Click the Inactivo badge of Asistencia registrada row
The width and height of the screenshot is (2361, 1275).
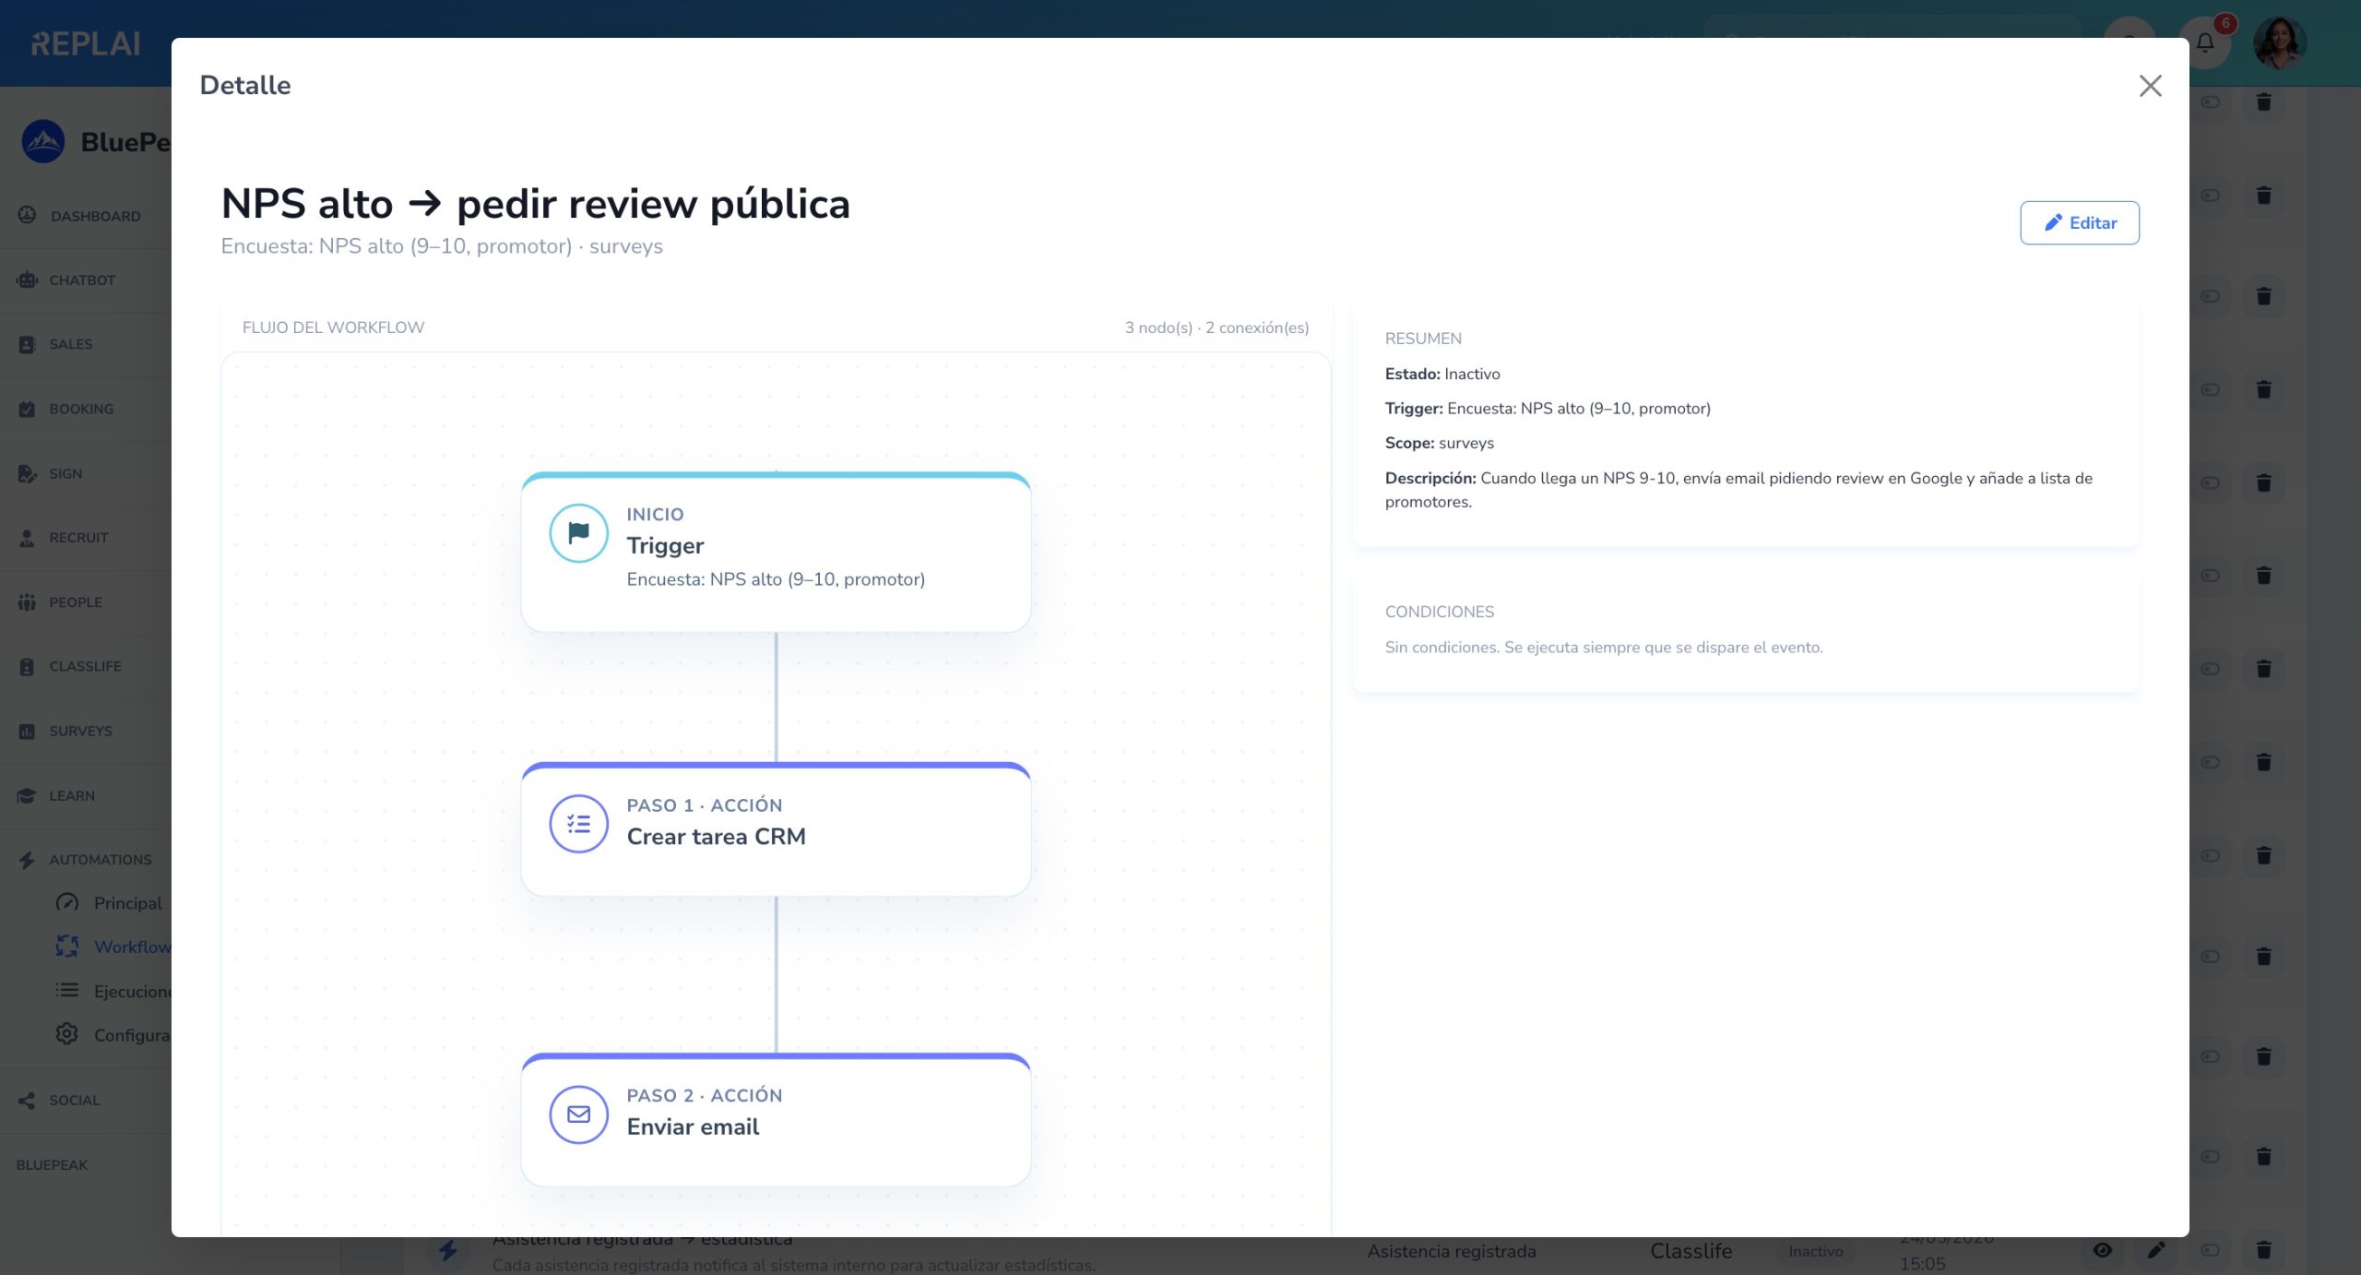(1815, 1251)
